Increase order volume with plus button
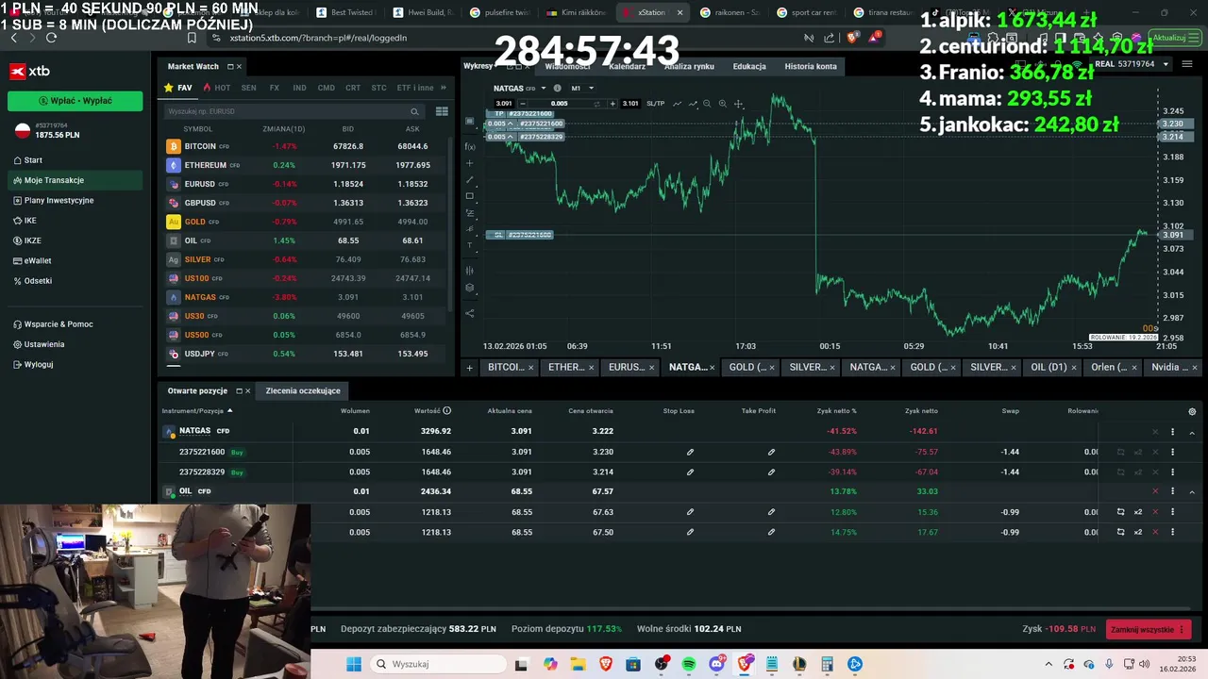 pos(612,104)
